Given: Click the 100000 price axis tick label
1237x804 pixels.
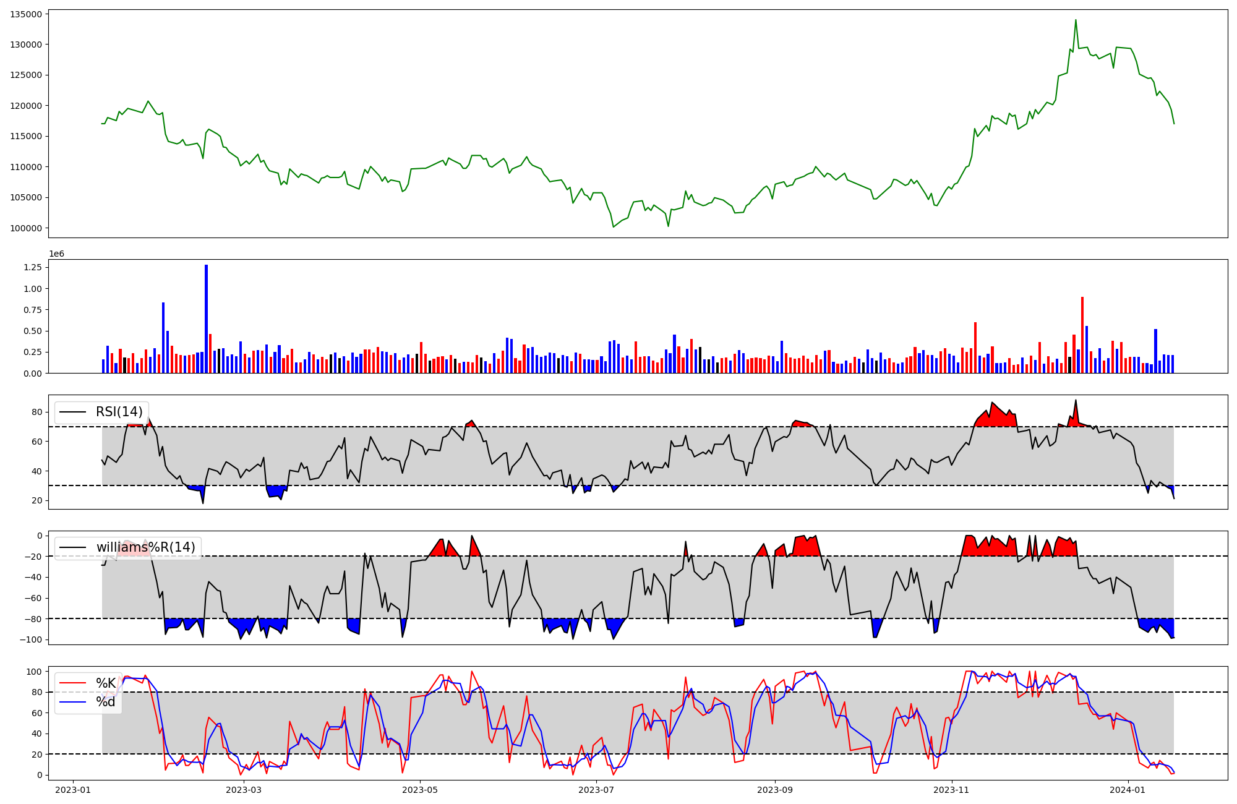Looking at the screenshot, I should pyautogui.click(x=26, y=228).
